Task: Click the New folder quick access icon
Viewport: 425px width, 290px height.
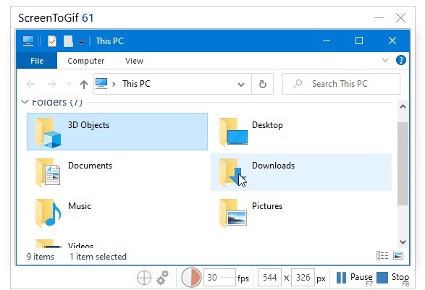Action: click(x=68, y=41)
